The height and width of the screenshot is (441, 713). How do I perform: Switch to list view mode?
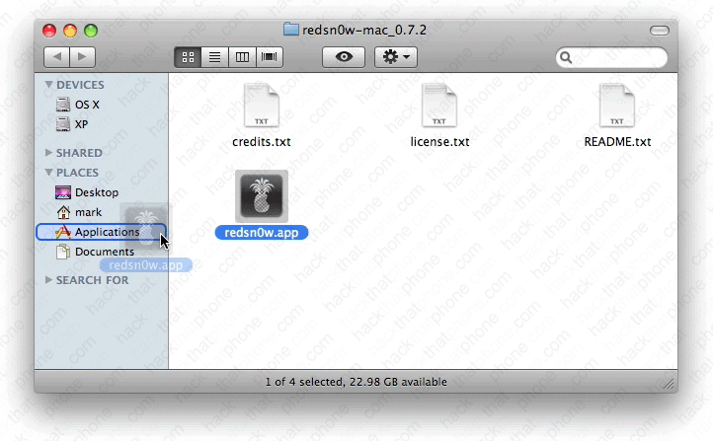point(214,57)
